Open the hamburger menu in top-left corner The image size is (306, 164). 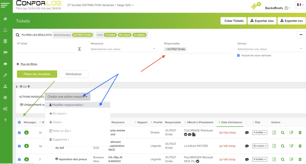coord(6,5)
